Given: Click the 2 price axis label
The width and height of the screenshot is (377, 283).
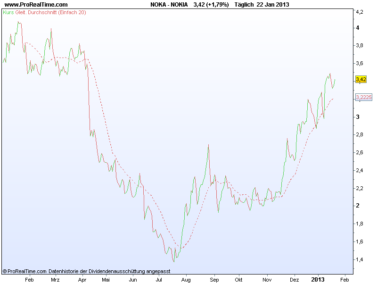Looking at the screenshot, I should 358,206.
